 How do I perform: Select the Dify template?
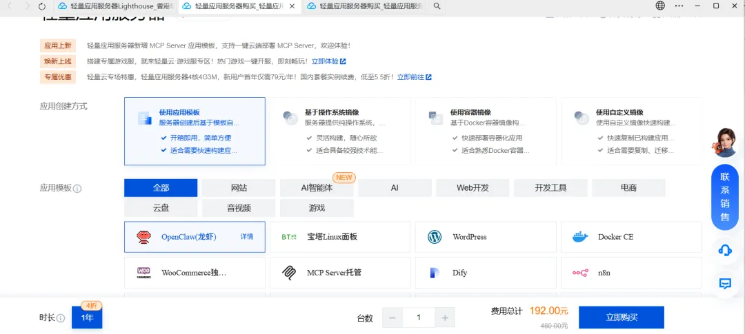coord(486,273)
